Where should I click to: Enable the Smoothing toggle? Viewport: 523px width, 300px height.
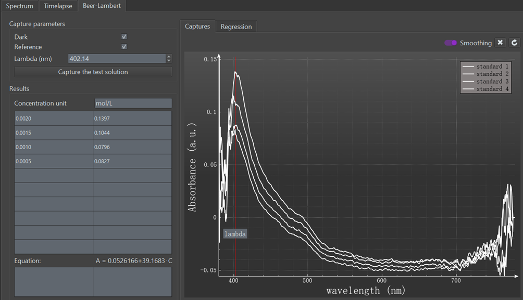coord(451,42)
